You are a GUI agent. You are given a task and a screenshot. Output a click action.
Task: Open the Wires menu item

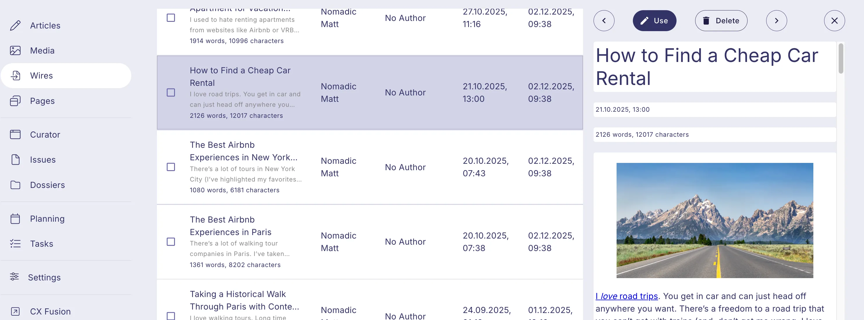66,76
